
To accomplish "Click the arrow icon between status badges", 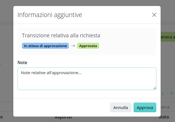I will coord(73,46).
